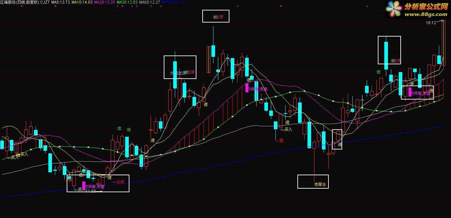Select the latest tall red candlestick reaching 18.12
This screenshot has width=451, height=218.
(443, 43)
